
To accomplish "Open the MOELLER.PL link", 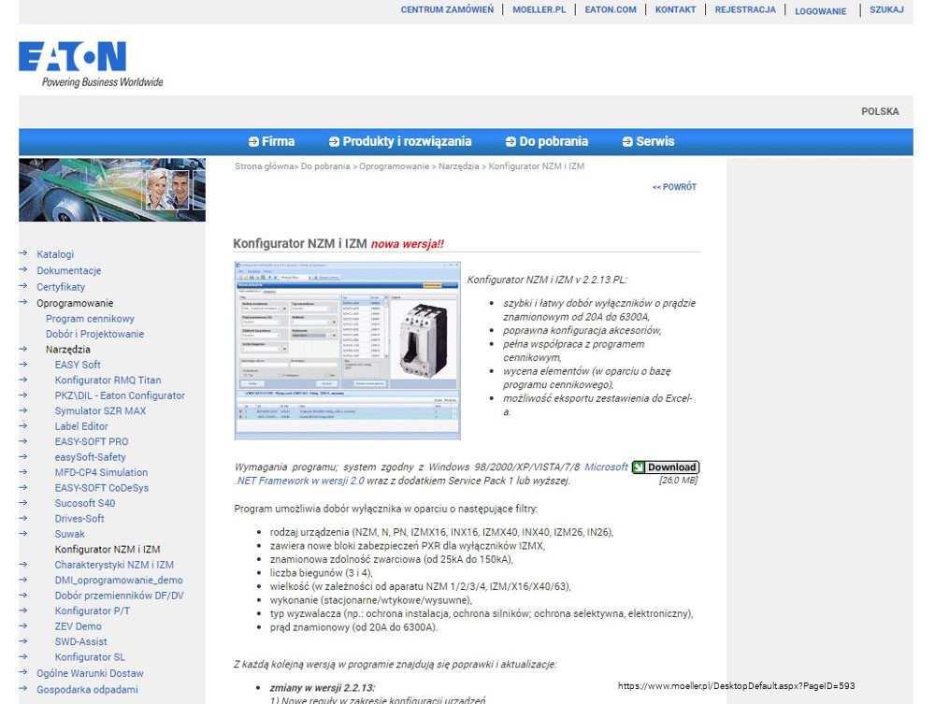I will pyautogui.click(x=539, y=10).
